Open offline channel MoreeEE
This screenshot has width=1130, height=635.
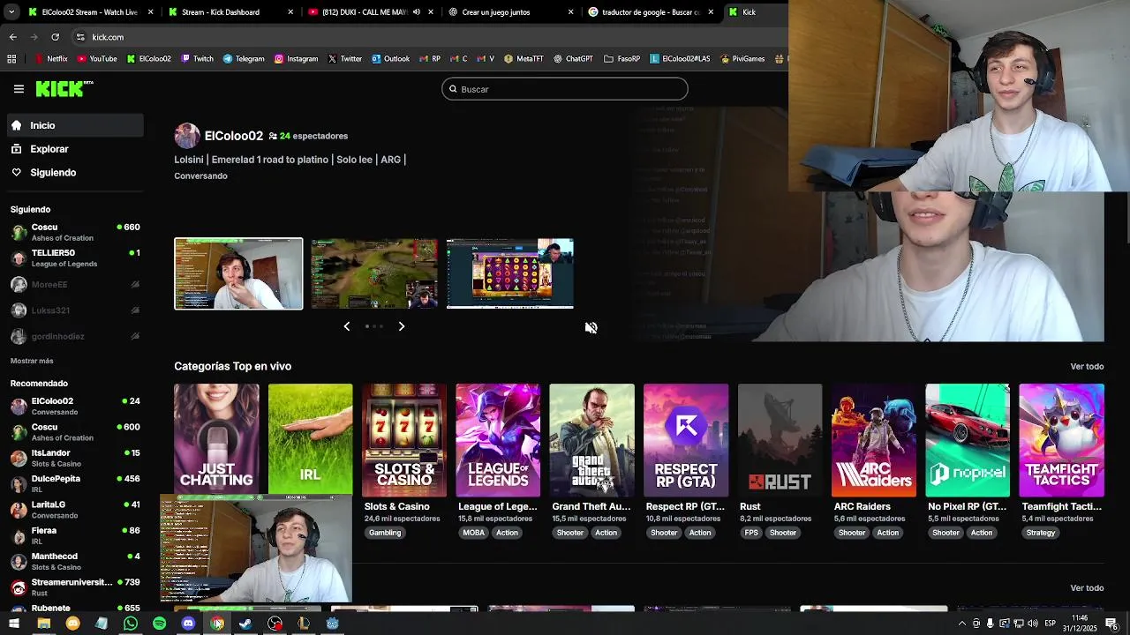(75, 285)
